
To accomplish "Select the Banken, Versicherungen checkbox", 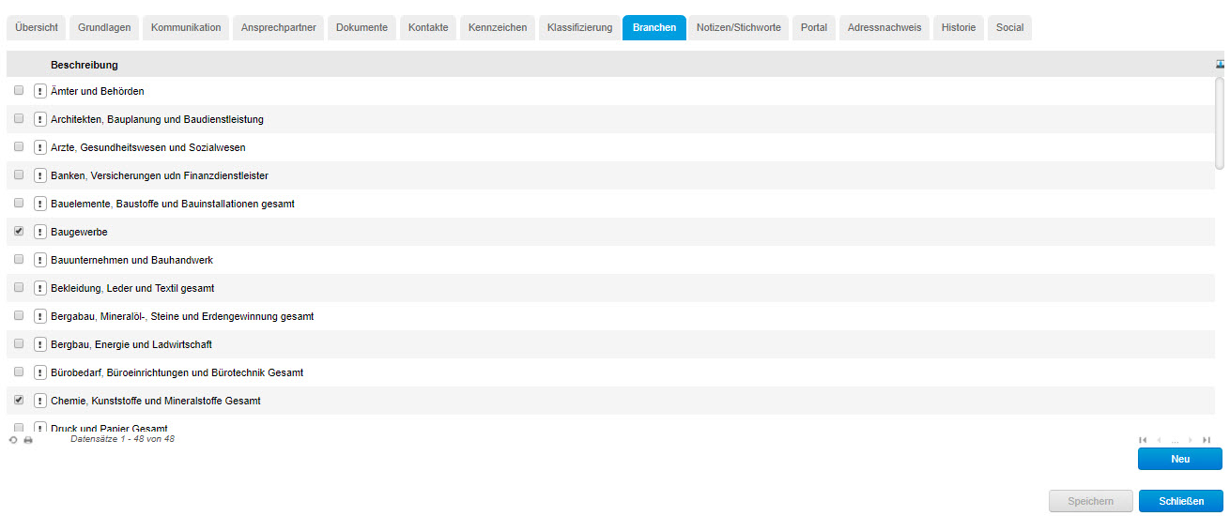I will pos(19,175).
